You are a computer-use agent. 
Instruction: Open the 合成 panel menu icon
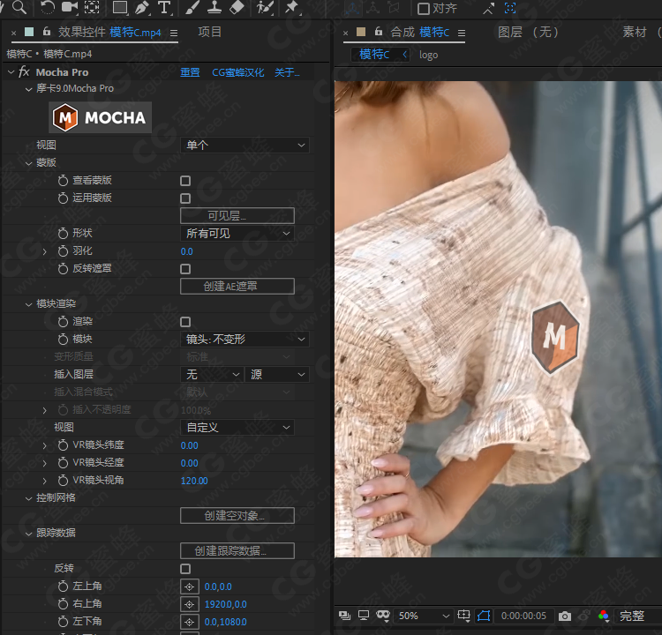click(462, 33)
